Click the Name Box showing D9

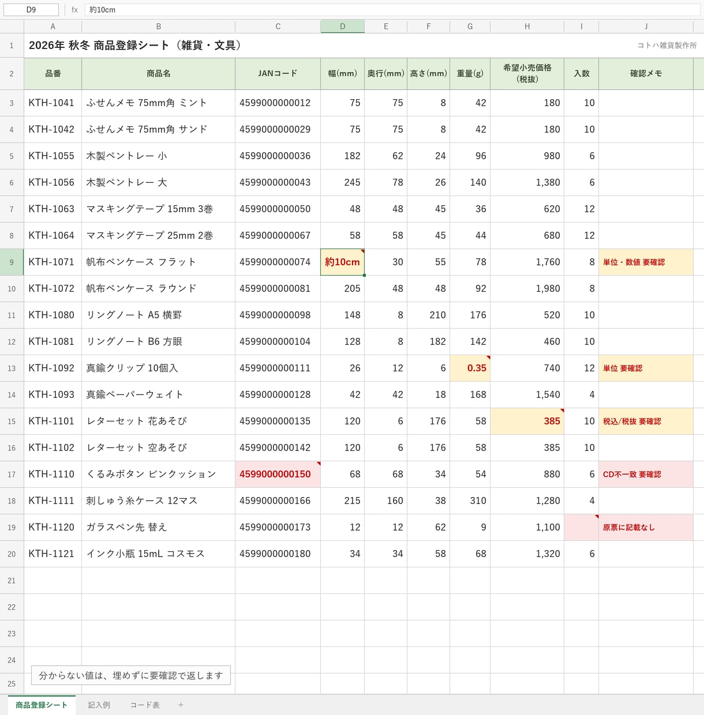pyautogui.click(x=31, y=10)
